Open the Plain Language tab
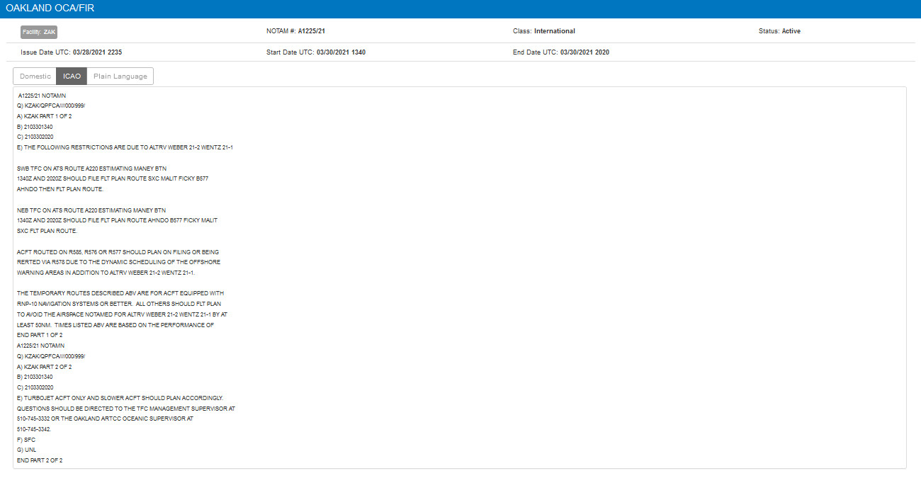Screen dimensions: 921x478 point(120,76)
